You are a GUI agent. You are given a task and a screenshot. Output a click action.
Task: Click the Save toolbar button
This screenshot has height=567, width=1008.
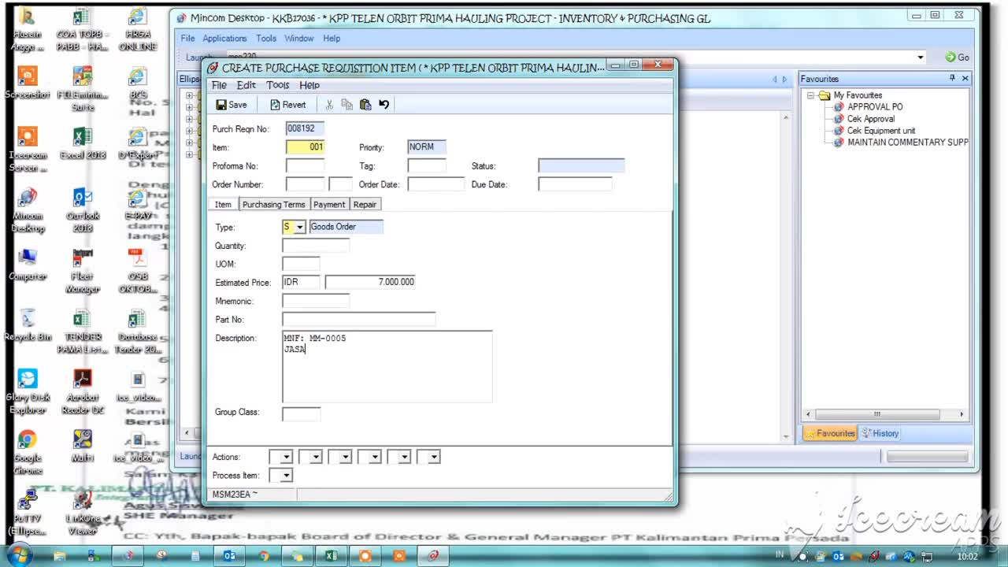(232, 105)
